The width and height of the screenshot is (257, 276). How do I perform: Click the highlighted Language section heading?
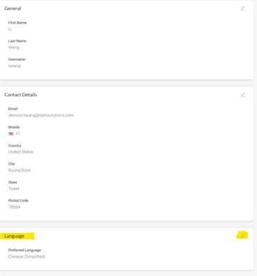click(x=14, y=236)
